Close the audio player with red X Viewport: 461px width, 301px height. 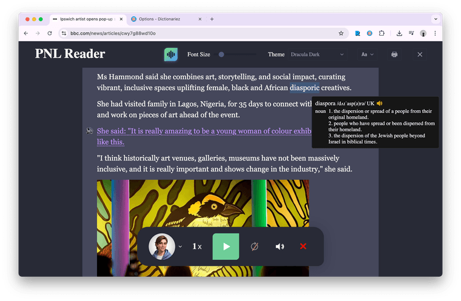tap(303, 246)
